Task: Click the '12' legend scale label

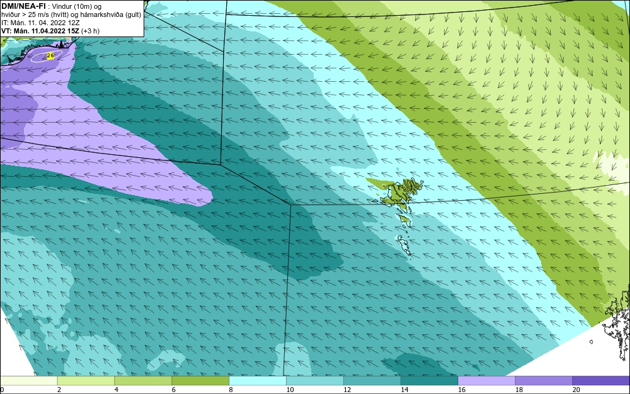Action: point(347,390)
